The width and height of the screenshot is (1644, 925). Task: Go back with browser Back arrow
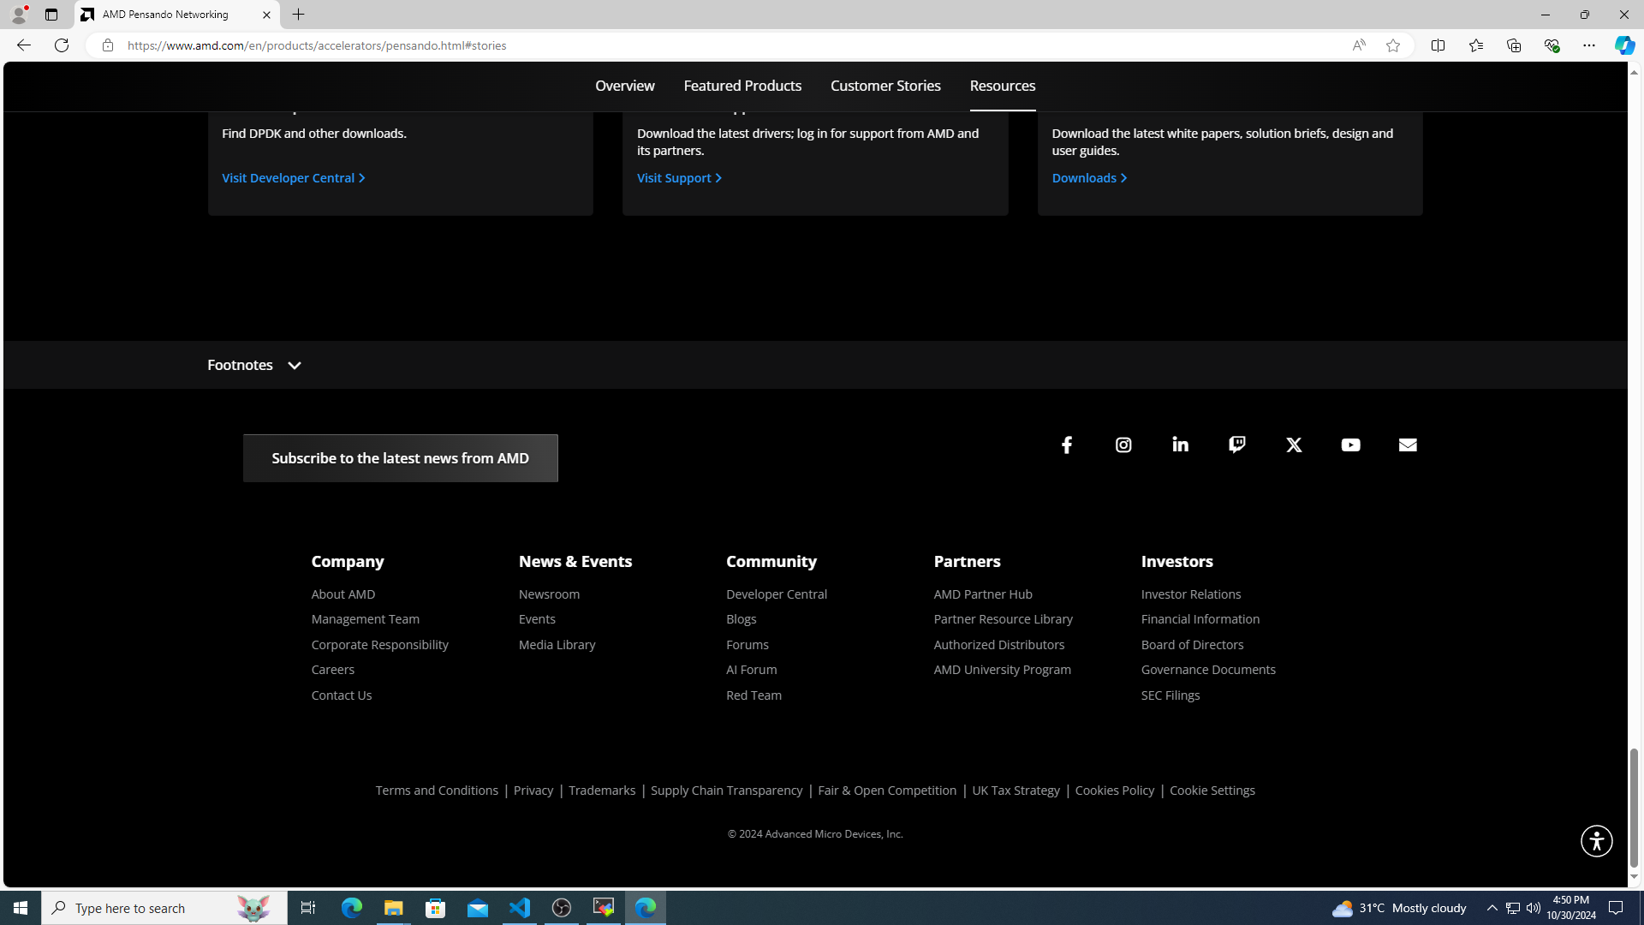point(23,45)
